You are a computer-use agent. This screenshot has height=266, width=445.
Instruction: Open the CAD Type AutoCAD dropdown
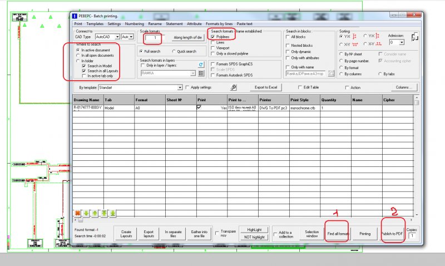click(x=117, y=37)
